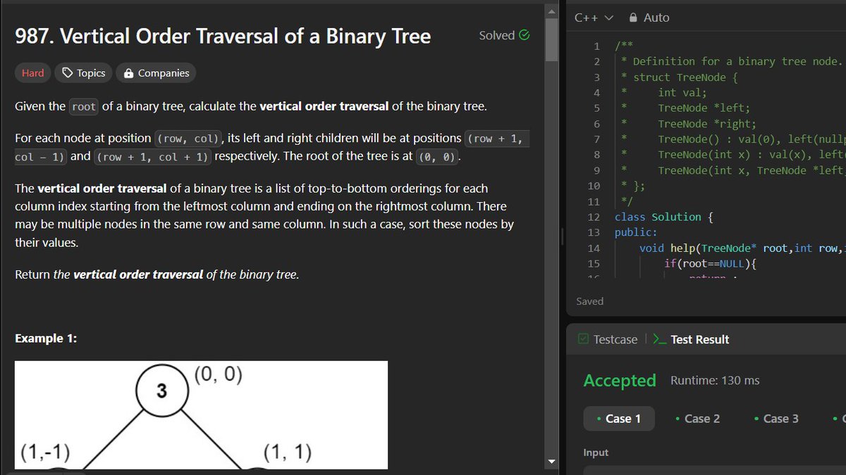Open the Companies button
This screenshot has height=475, width=846.
tap(156, 73)
